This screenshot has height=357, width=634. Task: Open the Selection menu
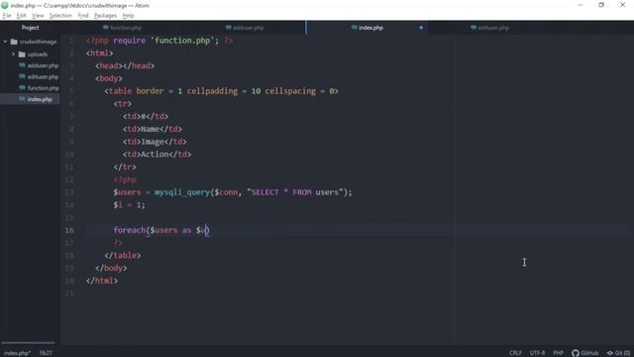click(60, 16)
